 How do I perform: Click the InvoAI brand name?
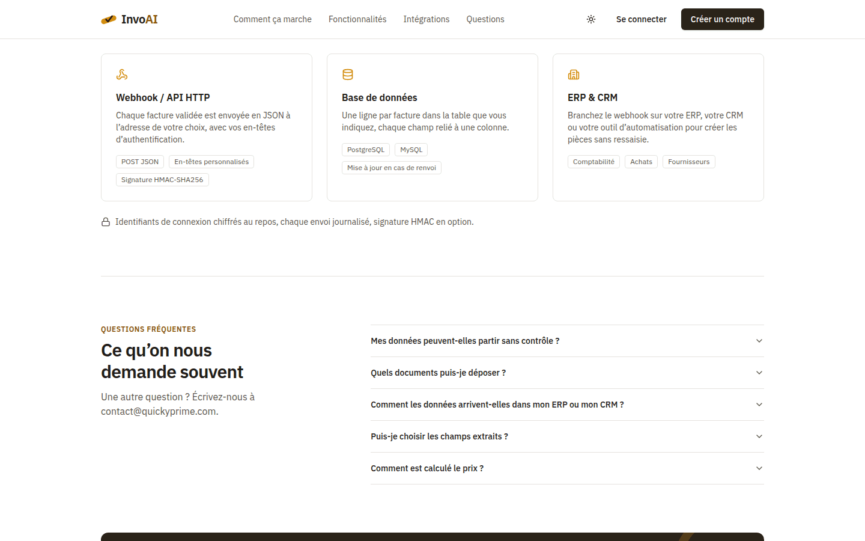pyautogui.click(x=139, y=19)
